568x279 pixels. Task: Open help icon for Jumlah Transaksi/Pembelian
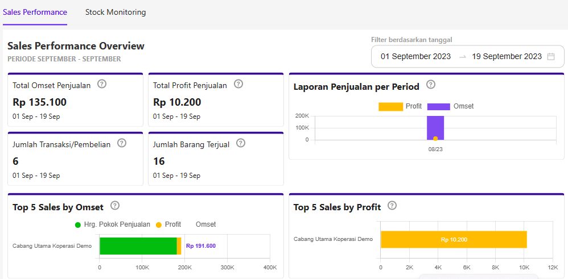(121, 143)
